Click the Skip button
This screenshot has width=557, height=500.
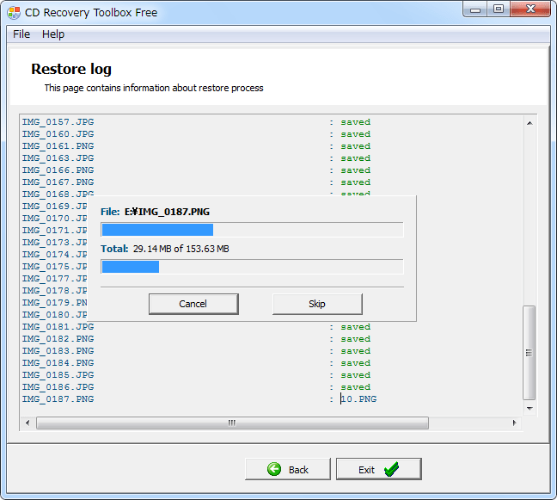pyautogui.click(x=317, y=304)
